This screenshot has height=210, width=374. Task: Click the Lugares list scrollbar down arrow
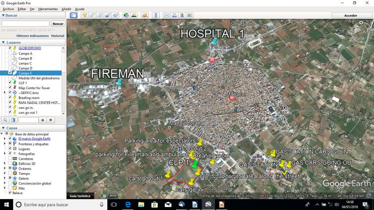click(x=63, y=114)
